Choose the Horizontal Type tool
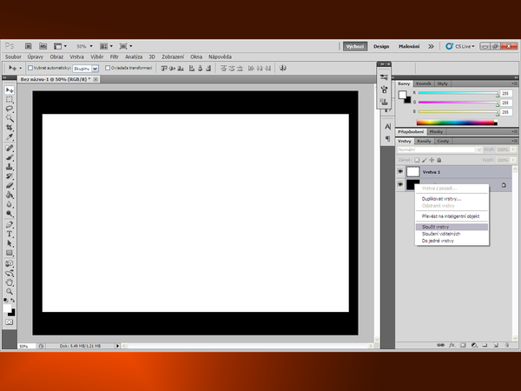This screenshot has height=391, width=521. (10, 234)
